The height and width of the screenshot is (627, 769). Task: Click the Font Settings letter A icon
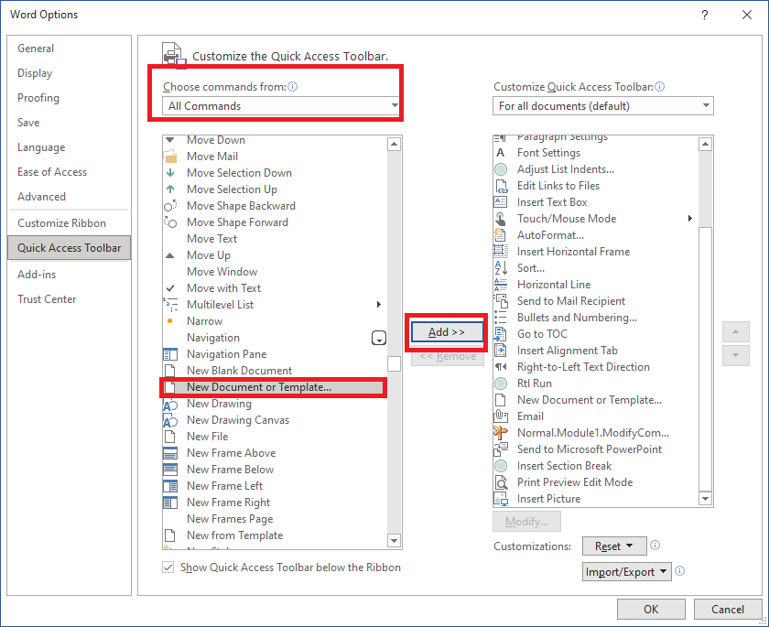point(500,153)
